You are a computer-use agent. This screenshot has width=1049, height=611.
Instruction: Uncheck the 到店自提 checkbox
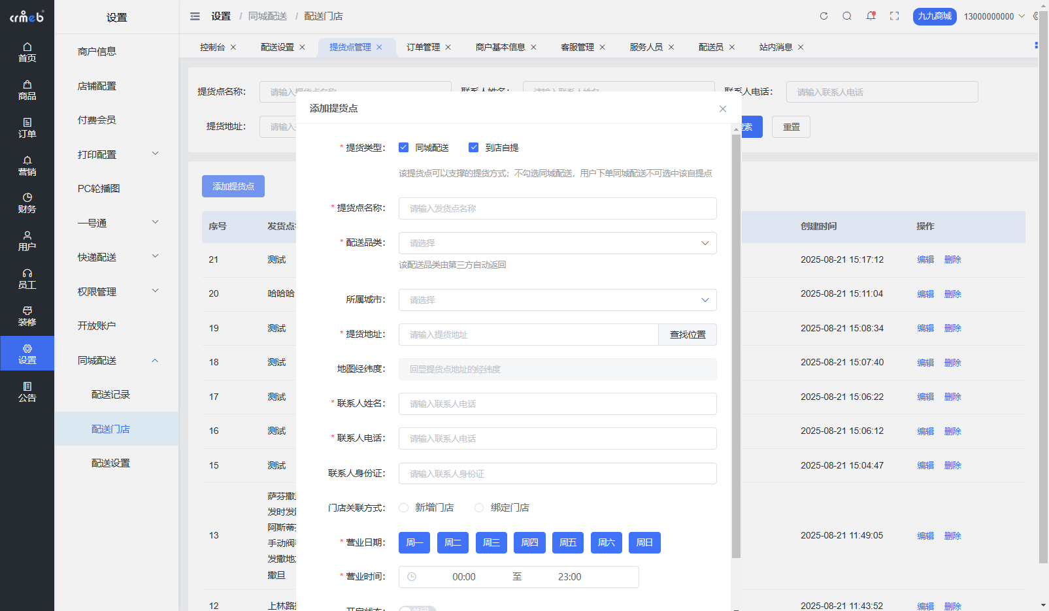[x=474, y=148]
